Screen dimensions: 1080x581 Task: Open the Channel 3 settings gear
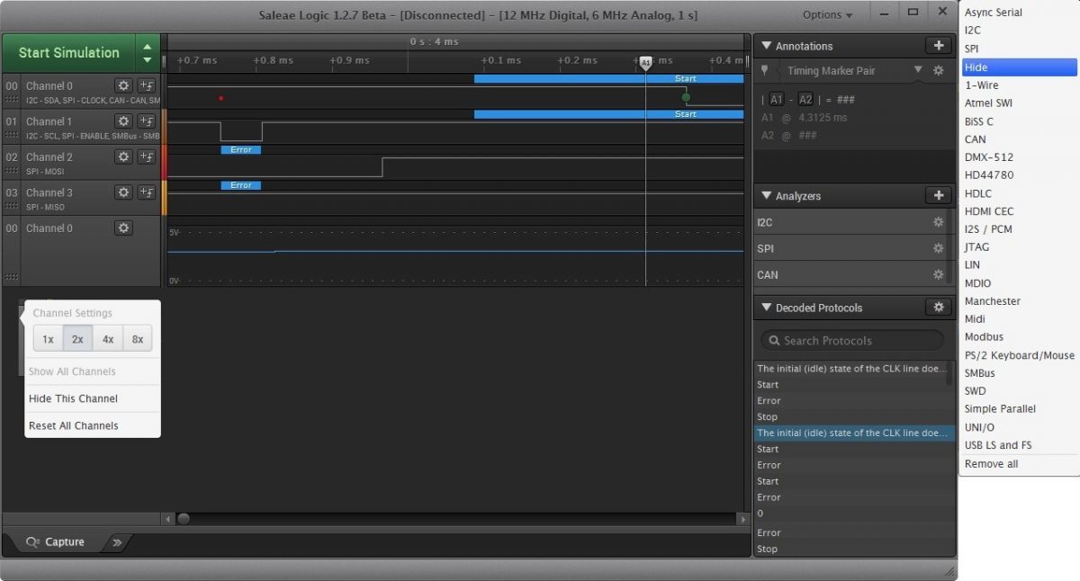[123, 192]
